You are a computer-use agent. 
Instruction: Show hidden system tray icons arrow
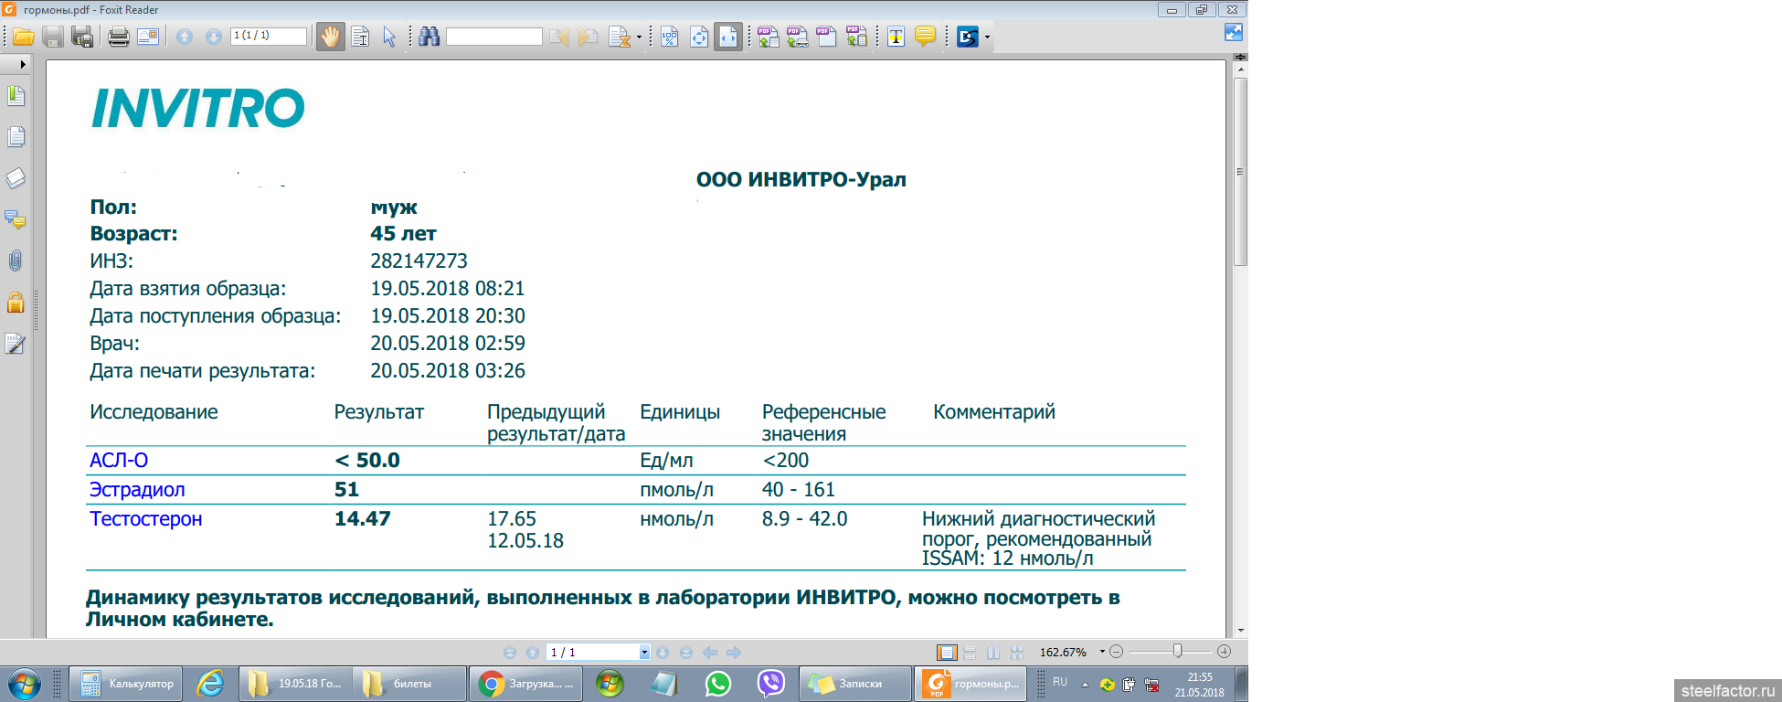(1085, 685)
